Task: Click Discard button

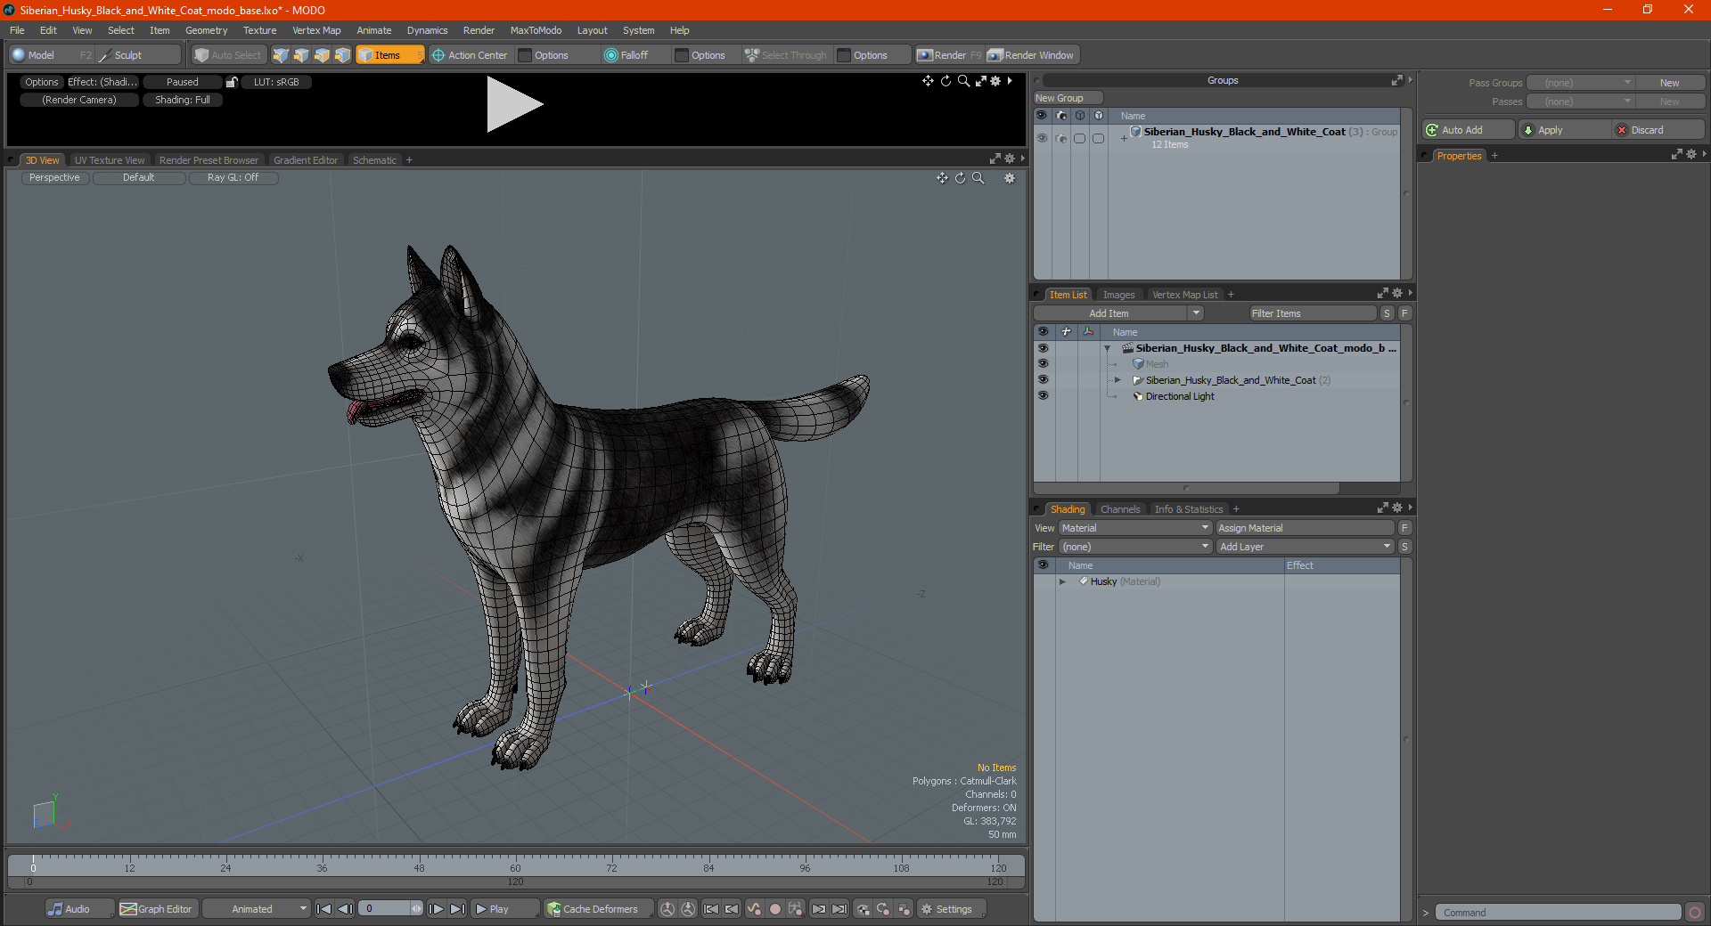Action: [1658, 130]
